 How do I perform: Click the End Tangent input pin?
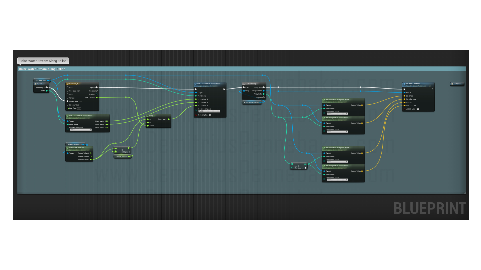click(404, 106)
